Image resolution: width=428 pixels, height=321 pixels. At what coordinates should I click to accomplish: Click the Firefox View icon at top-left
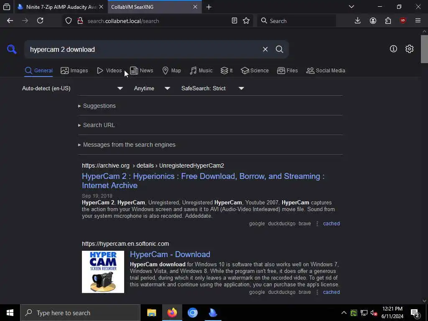7,7
